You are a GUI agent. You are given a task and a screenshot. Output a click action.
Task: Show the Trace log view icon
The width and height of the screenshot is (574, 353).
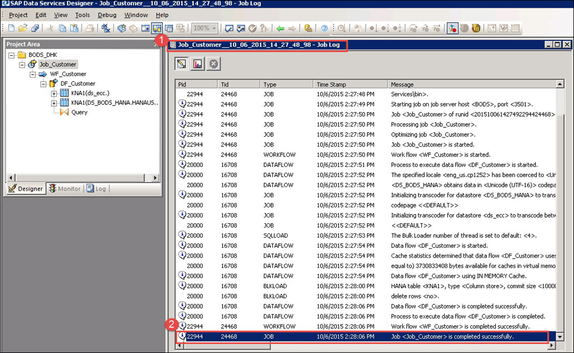coord(182,63)
